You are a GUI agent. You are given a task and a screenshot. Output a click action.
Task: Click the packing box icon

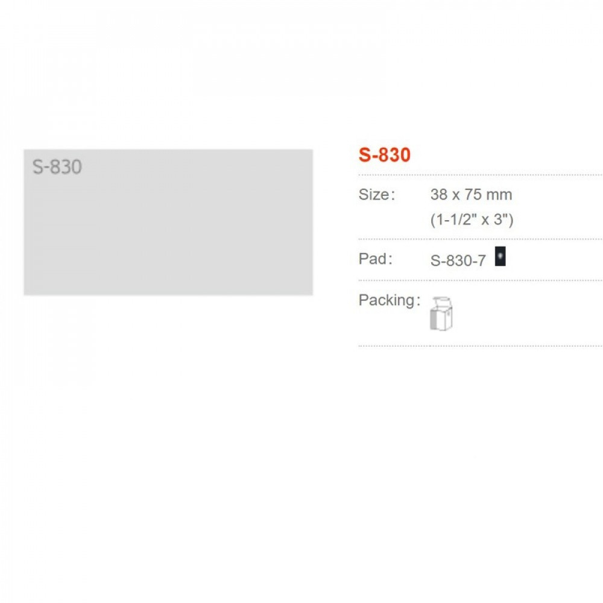(x=441, y=314)
